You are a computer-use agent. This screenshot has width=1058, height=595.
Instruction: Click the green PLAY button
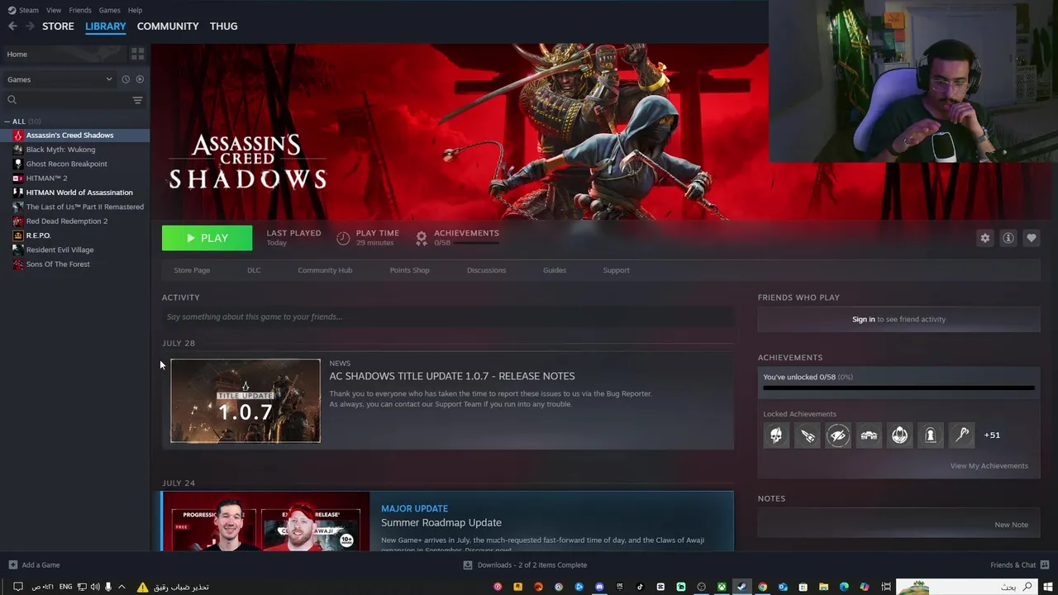pyautogui.click(x=207, y=238)
